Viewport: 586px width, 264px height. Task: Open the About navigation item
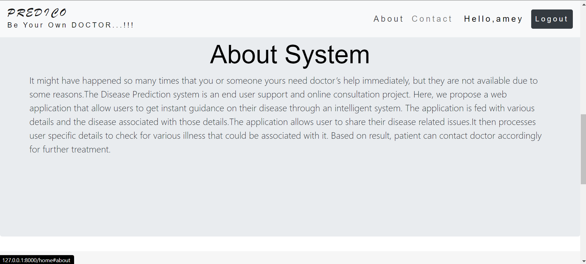tap(388, 19)
